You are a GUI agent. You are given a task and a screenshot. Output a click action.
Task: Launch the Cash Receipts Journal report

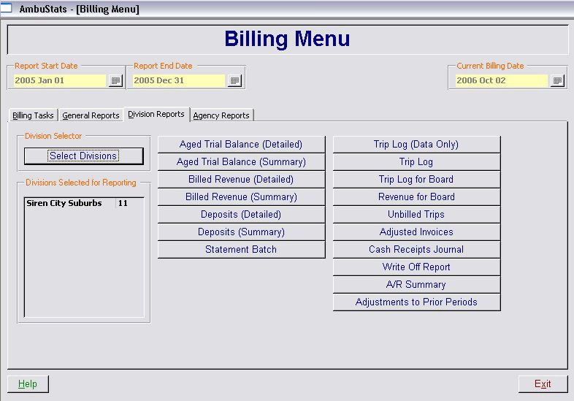pos(416,250)
